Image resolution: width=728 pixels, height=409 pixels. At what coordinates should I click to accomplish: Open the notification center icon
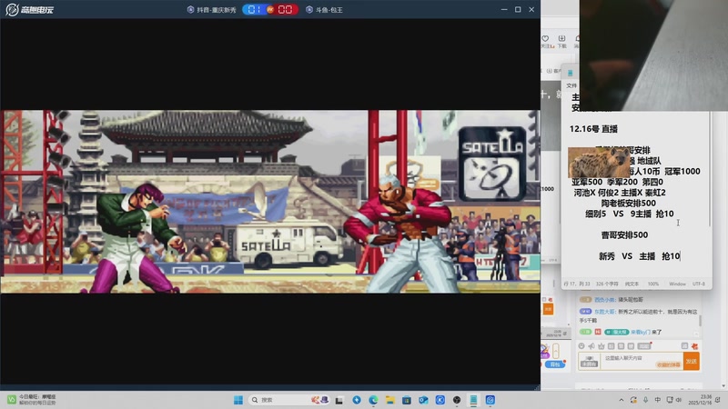(718, 400)
